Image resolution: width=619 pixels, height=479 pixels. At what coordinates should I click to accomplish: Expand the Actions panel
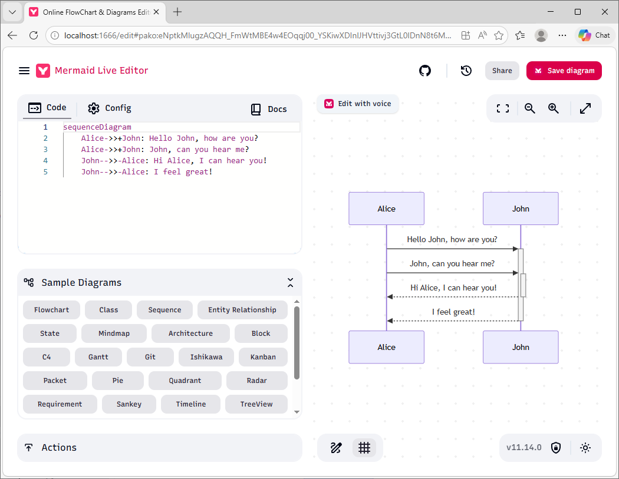pos(160,447)
